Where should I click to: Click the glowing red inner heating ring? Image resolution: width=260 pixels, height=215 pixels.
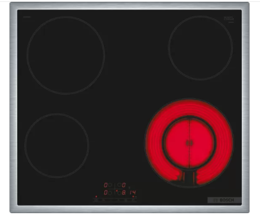tap(189, 143)
